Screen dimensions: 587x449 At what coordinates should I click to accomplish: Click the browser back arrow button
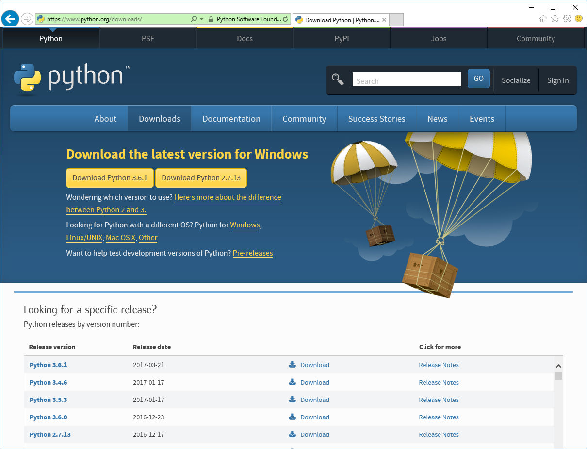[10, 19]
